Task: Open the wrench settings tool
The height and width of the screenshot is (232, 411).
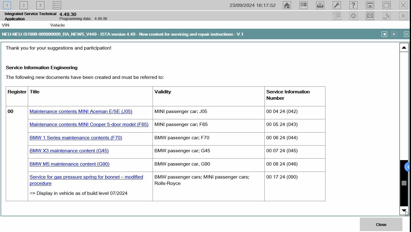Action: coord(337,5)
